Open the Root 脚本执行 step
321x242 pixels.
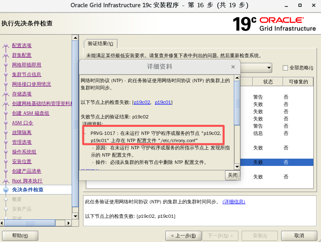coord(27,181)
